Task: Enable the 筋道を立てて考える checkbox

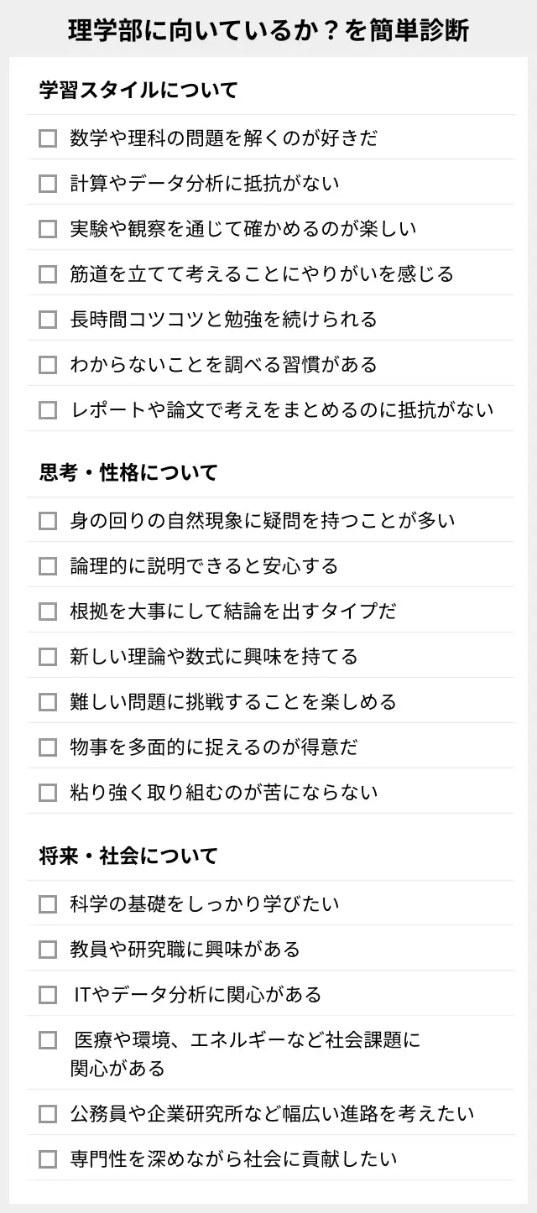Action: click(48, 273)
